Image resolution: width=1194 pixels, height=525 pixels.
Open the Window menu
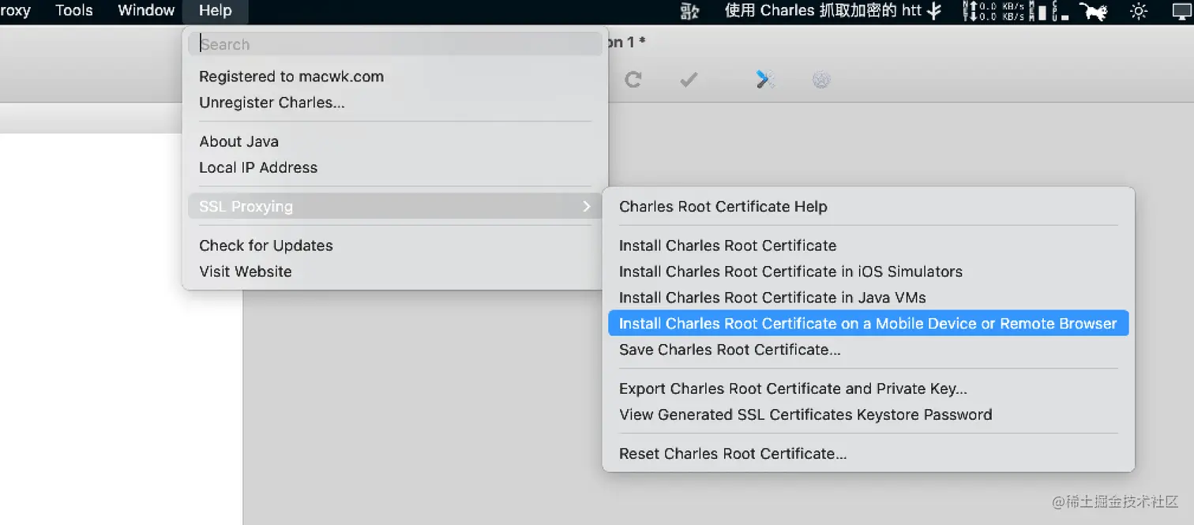(x=145, y=10)
